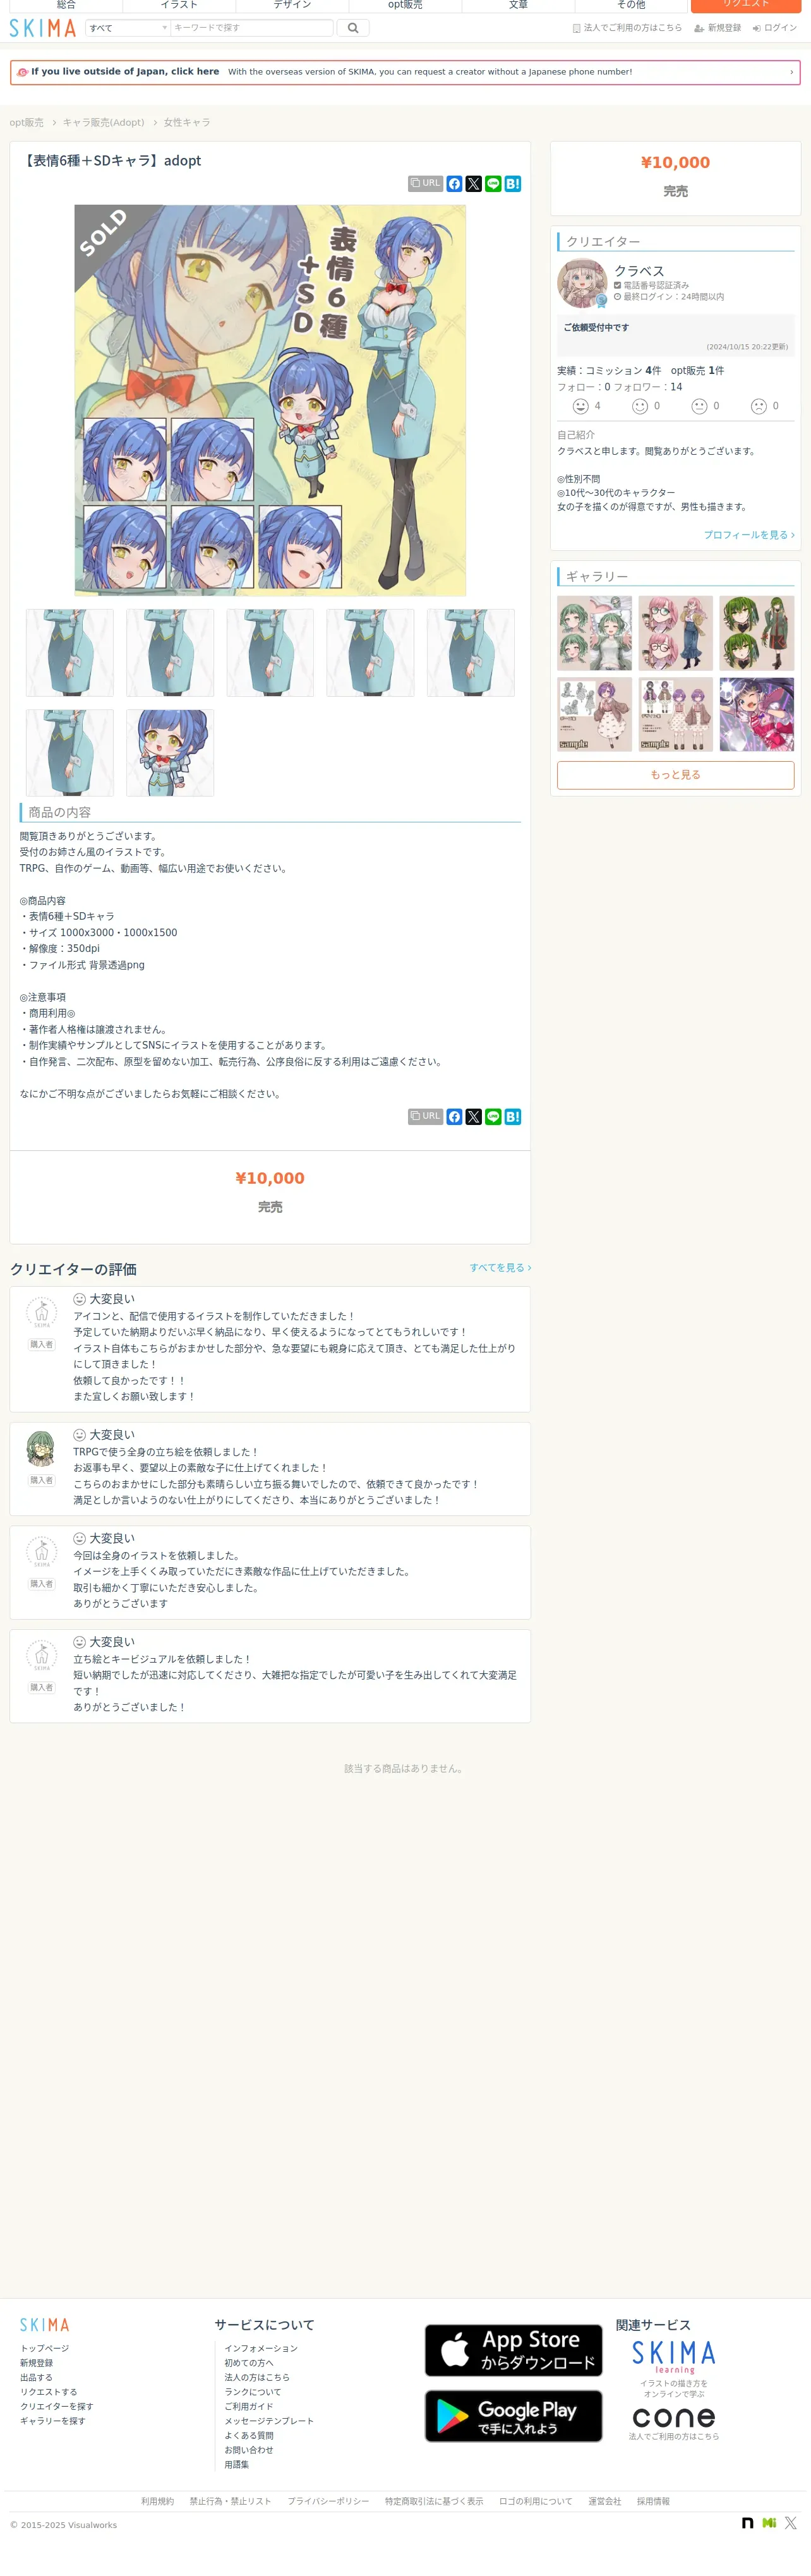Screen dimensions: 811x2576
Task: Open the 総合 top tab
Action: click(x=66, y=5)
